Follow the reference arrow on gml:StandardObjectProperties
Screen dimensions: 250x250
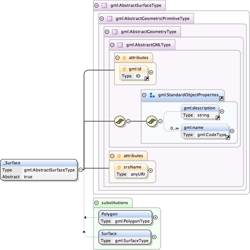[x=221, y=98]
